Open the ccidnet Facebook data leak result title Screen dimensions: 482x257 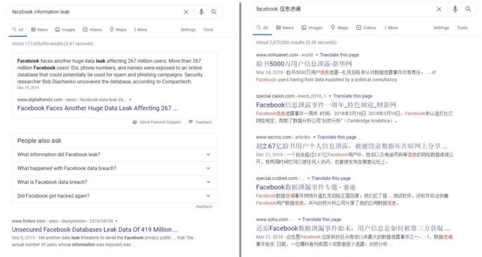coord(306,187)
